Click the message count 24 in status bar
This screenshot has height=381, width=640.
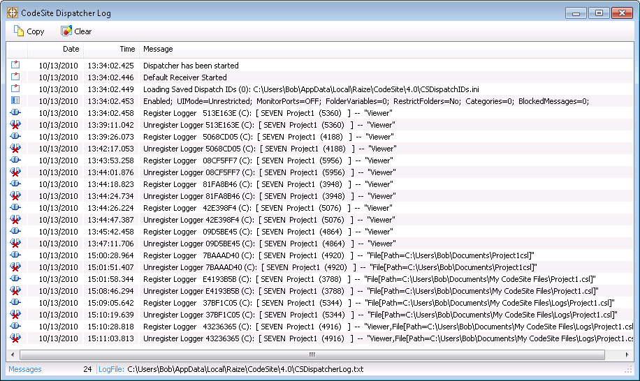[87, 369]
